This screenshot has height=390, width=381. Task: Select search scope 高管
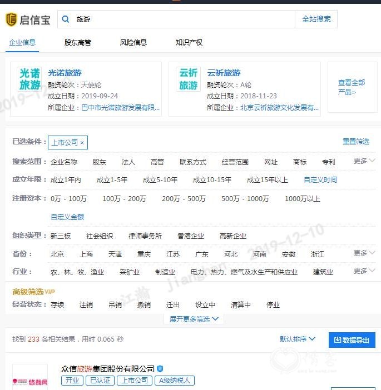157,162
